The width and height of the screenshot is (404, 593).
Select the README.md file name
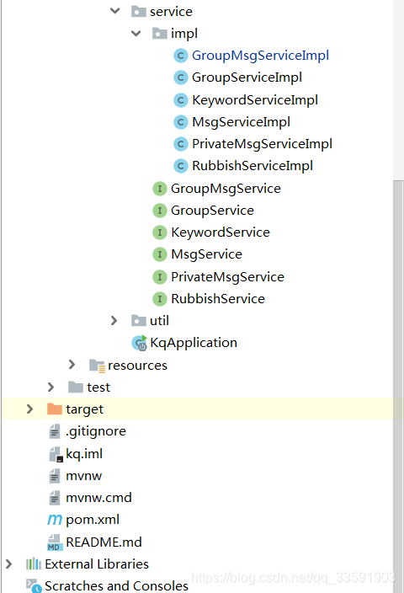click(x=104, y=542)
